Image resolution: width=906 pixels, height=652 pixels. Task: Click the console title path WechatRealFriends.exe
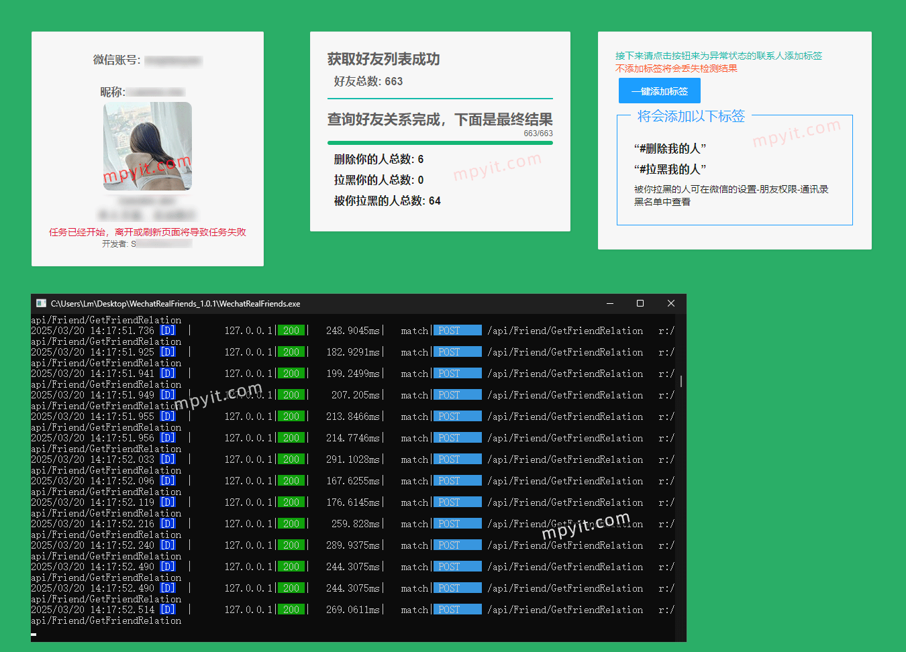point(176,304)
